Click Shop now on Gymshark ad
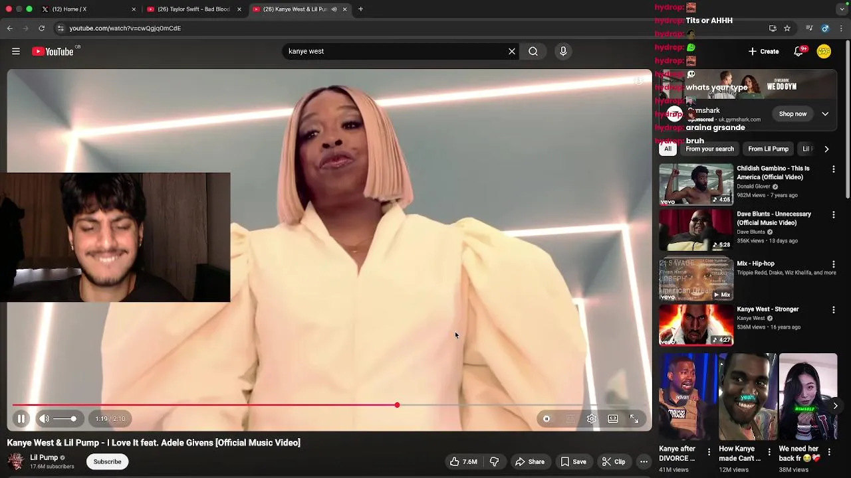Viewport: 851px width, 478px height. coord(792,114)
